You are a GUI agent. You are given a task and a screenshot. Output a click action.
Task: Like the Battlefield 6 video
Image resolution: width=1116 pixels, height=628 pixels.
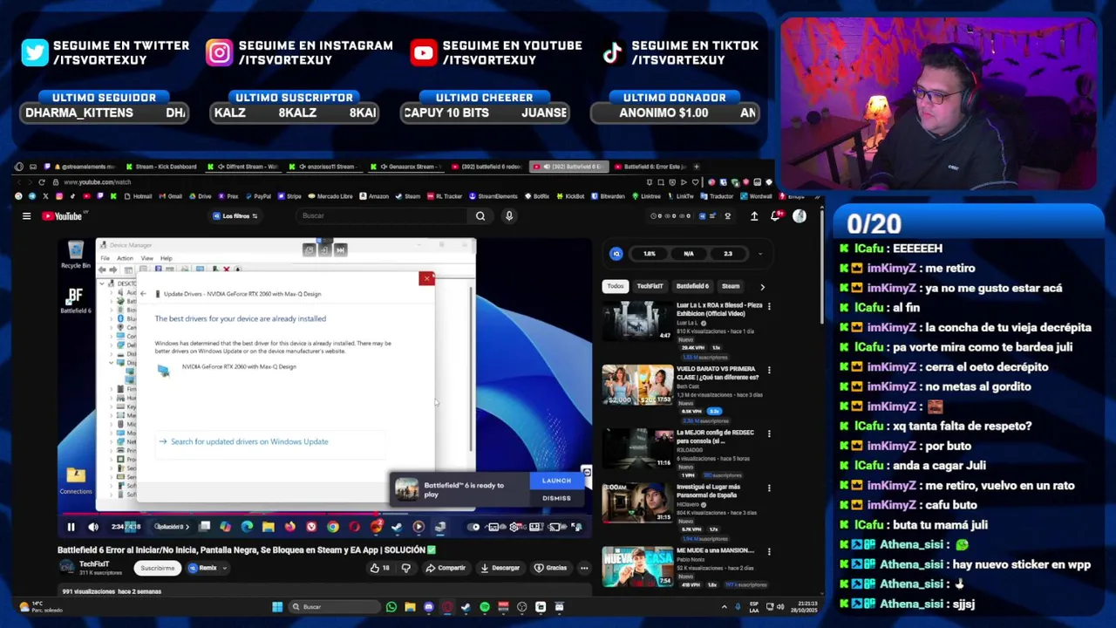[379, 568]
